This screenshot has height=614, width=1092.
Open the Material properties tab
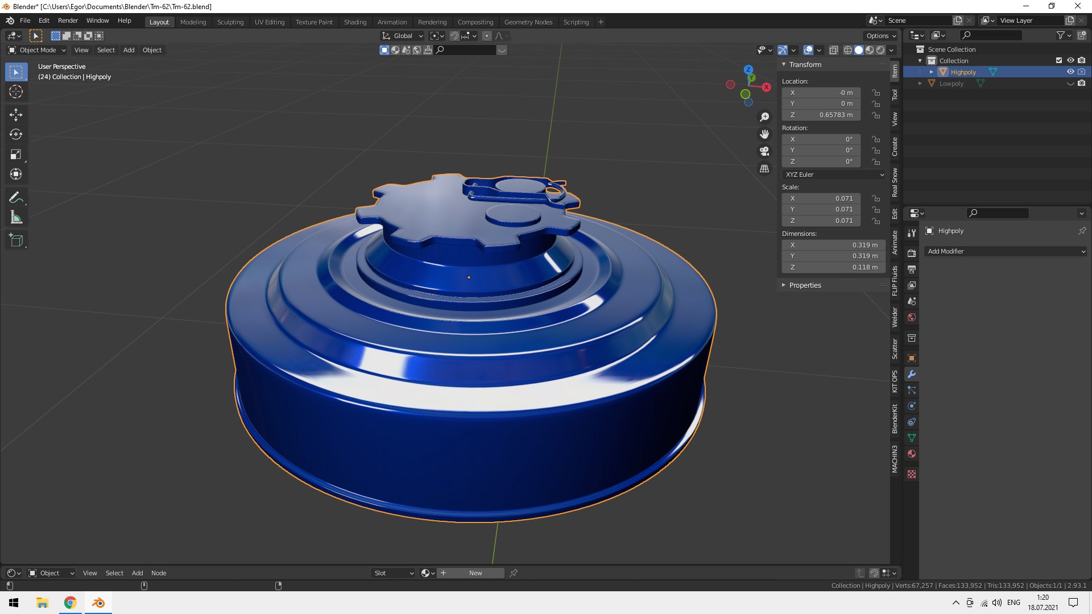click(912, 454)
